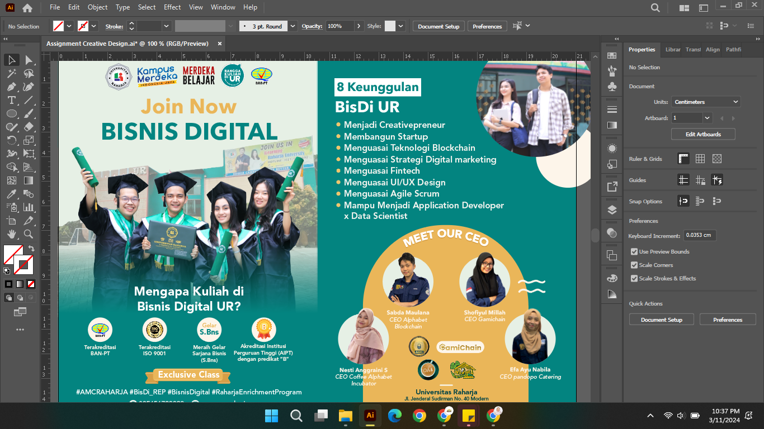Select the Direct Selection tool

click(x=29, y=60)
